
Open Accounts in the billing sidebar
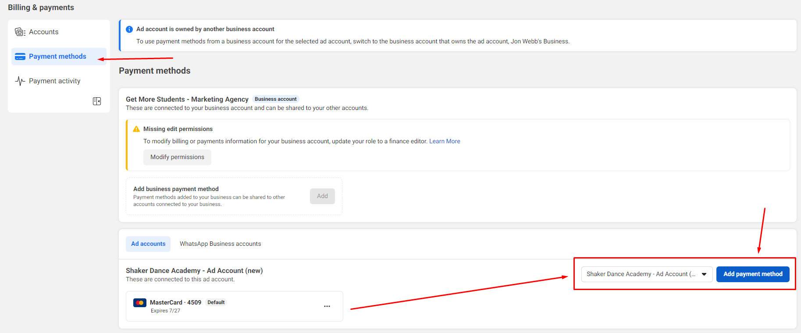pos(59,32)
